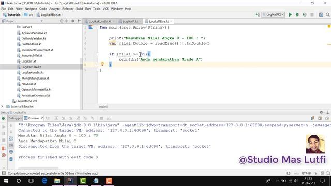Select DefinisiVariabel.kt in the project tree

pyautogui.click(x=31, y=38)
